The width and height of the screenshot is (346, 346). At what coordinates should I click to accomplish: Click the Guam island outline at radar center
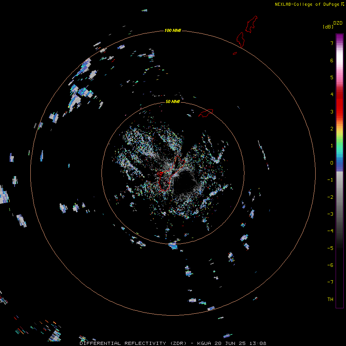point(170,173)
